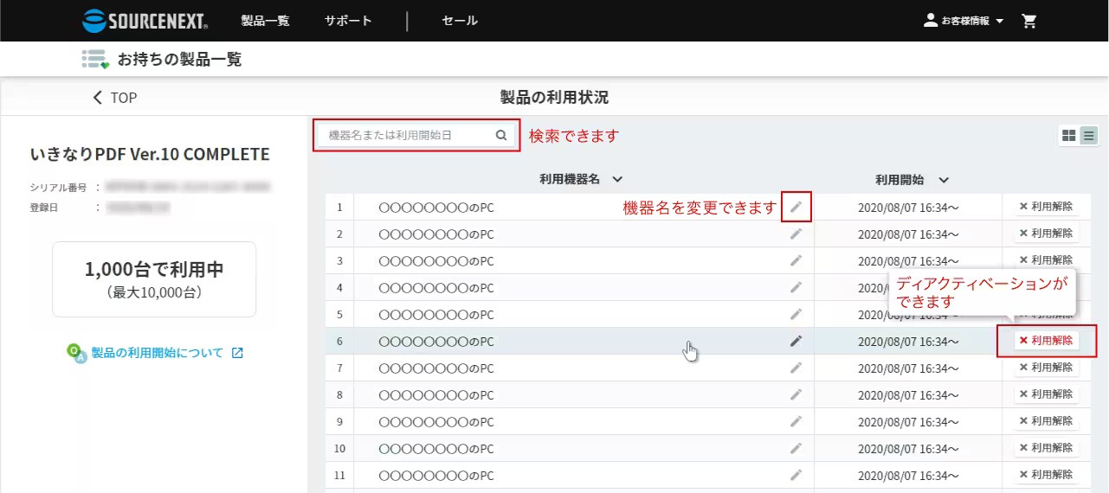Viewport: 1109px width, 493px height.
Task: Click 利用解除 button in row 2
Action: 1047,234
